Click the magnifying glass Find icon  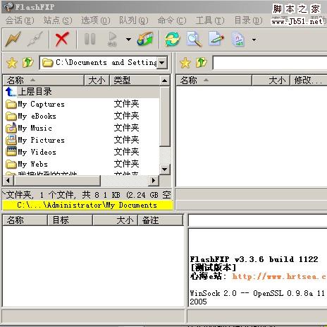coord(195,39)
